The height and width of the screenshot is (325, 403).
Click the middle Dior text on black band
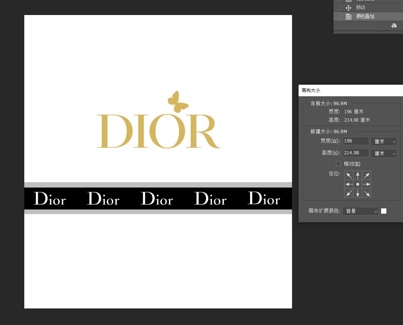click(x=157, y=199)
